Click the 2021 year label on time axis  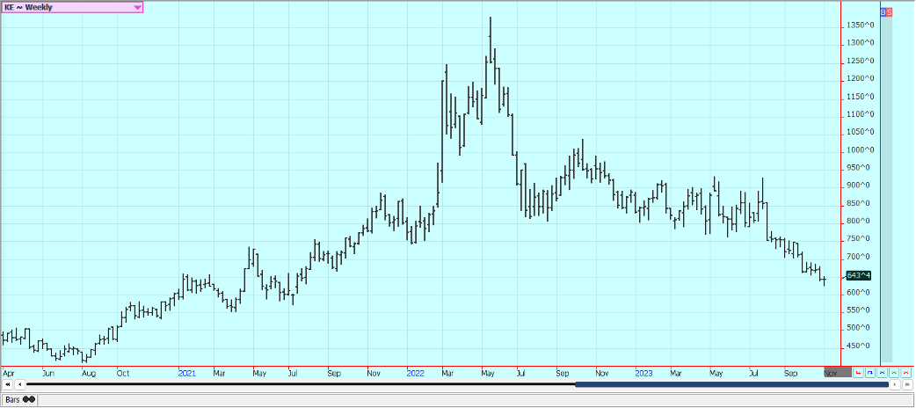[187, 373]
